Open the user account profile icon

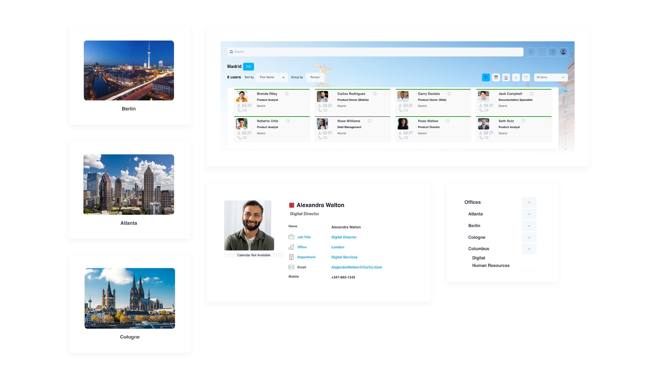pyautogui.click(x=563, y=52)
